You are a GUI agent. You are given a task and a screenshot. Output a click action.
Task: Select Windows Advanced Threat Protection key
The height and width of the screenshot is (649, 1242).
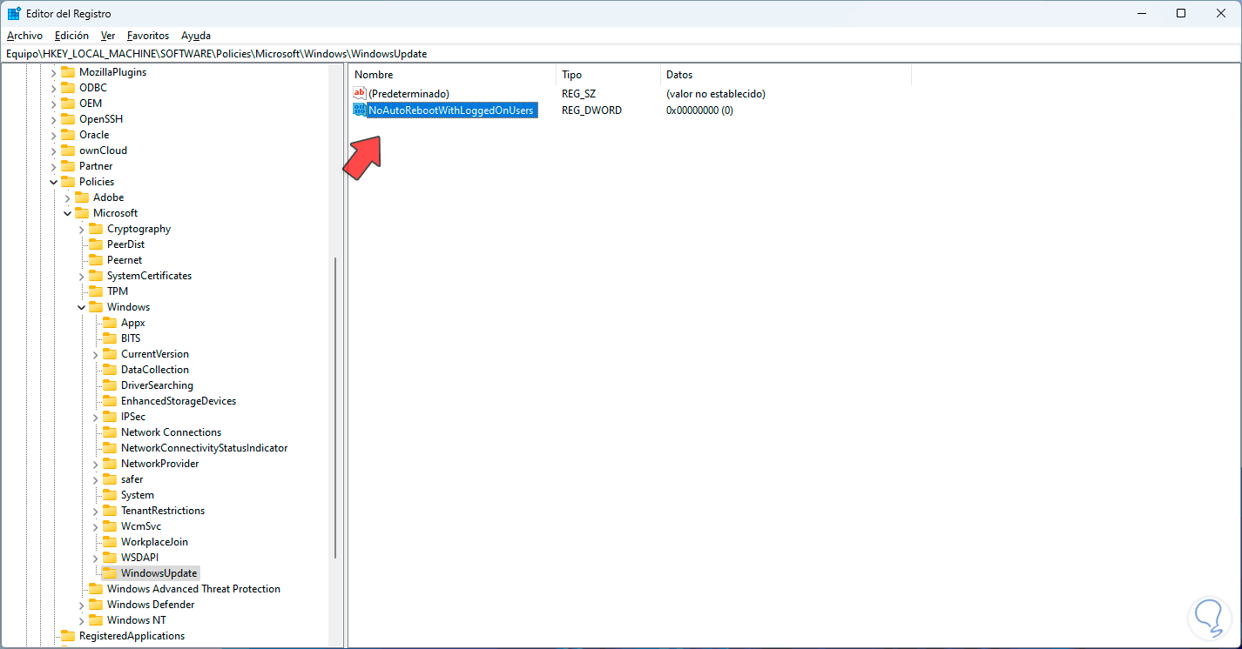point(193,589)
